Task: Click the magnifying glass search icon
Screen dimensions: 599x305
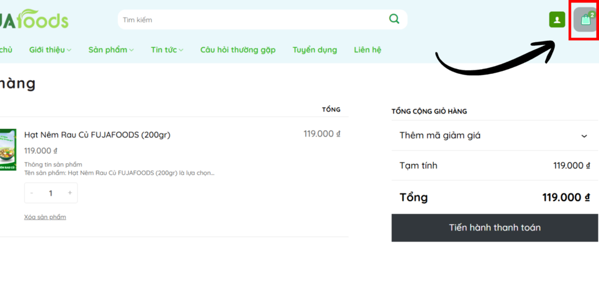Action: click(394, 19)
